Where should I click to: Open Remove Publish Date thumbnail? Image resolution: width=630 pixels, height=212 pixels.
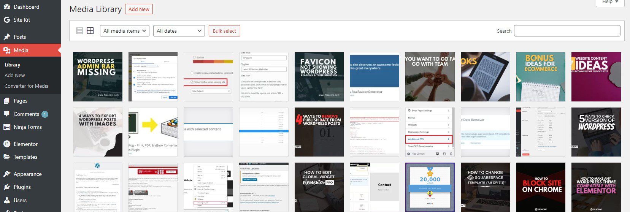click(319, 132)
